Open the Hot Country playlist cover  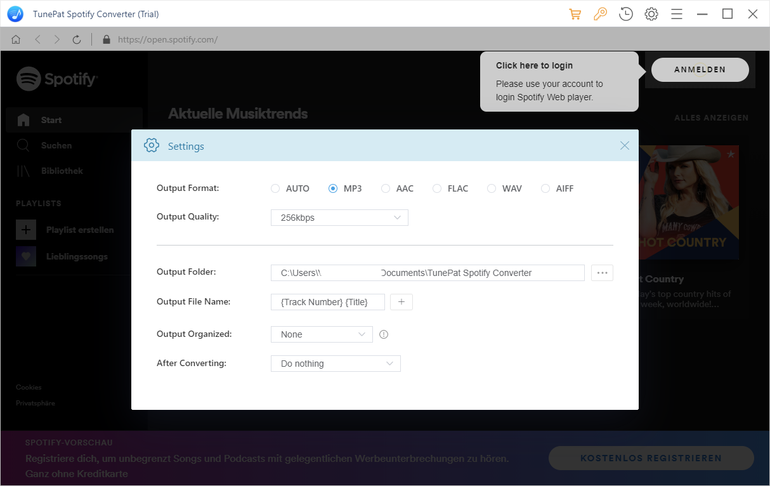(689, 203)
